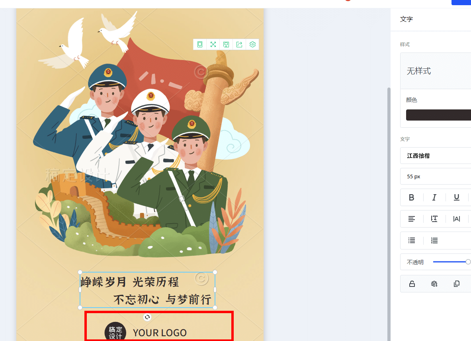471x341 pixels.
Task: Click the fullscreen expand arrows icon
Action: point(213,45)
